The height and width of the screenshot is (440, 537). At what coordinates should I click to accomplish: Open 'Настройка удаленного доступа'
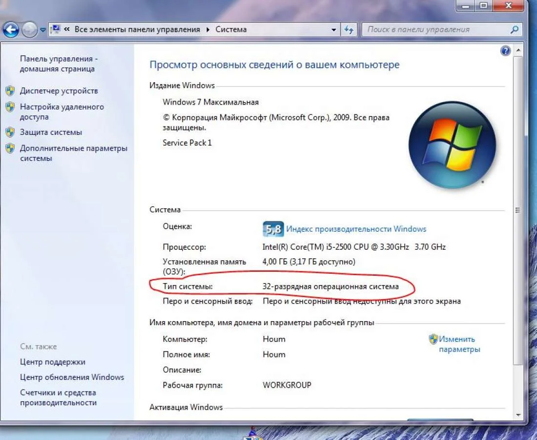[62, 112]
